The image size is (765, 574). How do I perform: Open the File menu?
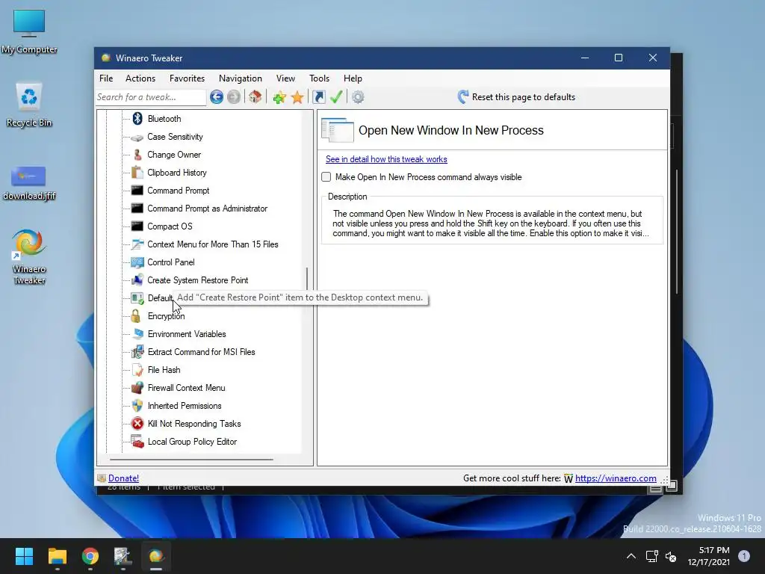click(x=106, y=78)
